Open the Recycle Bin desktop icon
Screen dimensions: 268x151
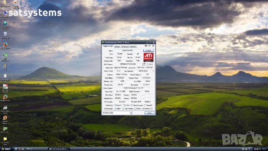5,34
